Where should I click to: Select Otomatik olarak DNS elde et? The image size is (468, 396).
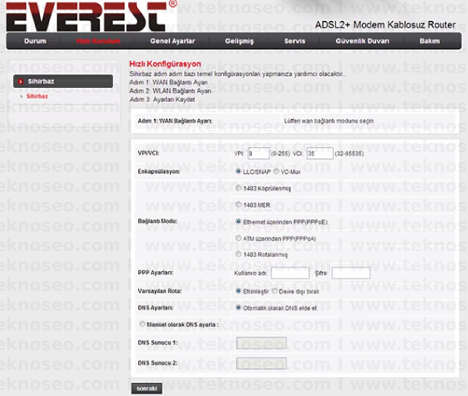[238, 308]
